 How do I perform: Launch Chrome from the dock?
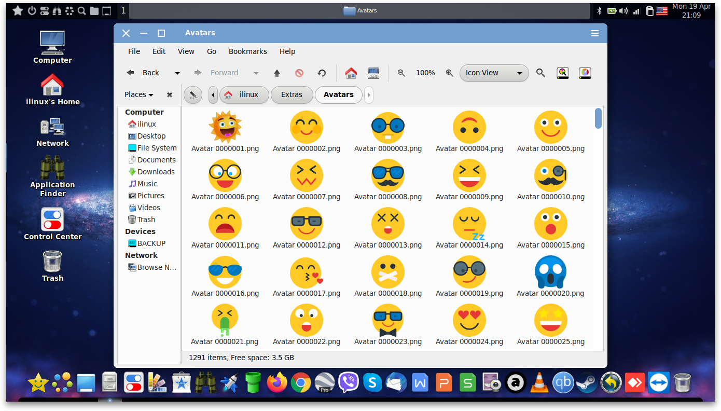pos(300,383)
